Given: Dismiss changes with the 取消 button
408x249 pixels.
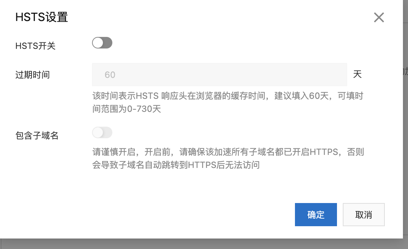Looking at the screenshot, I should pyautogui.click(x=363, y=214).
